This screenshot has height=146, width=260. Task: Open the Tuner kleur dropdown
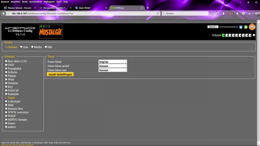[113, 62]
